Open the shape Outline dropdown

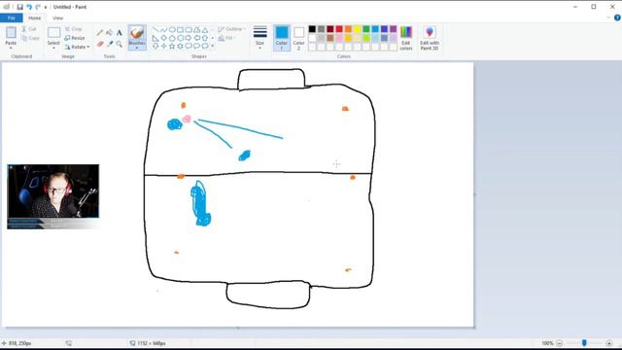coord(231,29)
